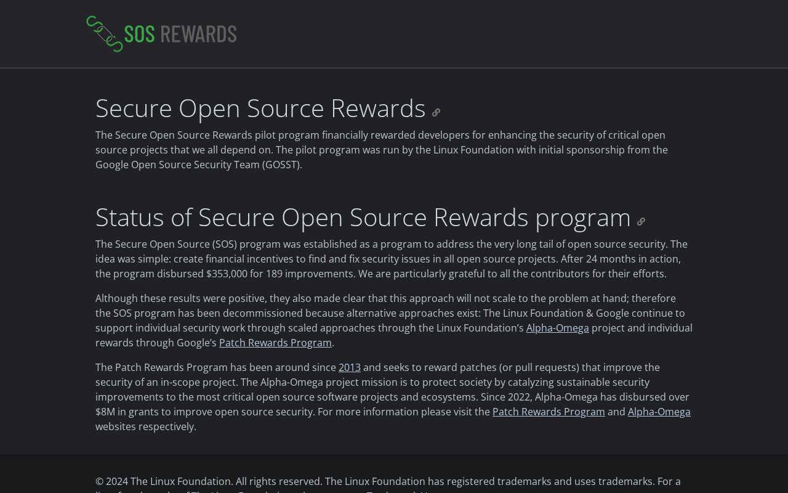The height and width of the screenshot is (493, 788).
Task: Click the paragraph starting 'The Secure Open Source Rewards pilot'
Action: tap(382, 150)
